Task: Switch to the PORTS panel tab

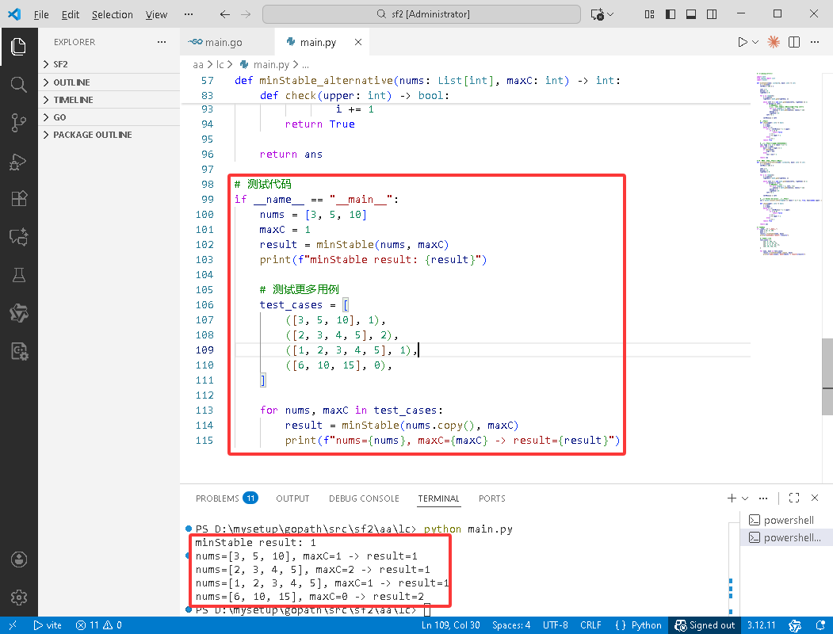Action: (x=492, y=498)
